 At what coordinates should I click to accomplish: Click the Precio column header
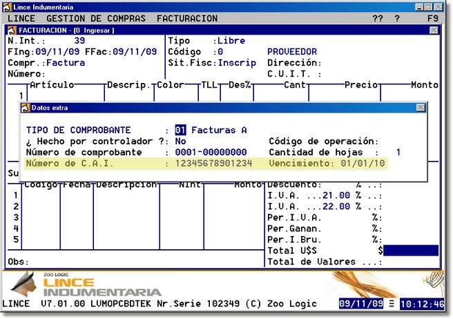pyautogui.click(x=361, y=85)
